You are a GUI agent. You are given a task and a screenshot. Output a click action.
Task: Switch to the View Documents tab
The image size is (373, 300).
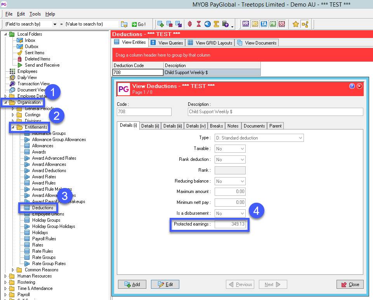(x=257, y=43)
